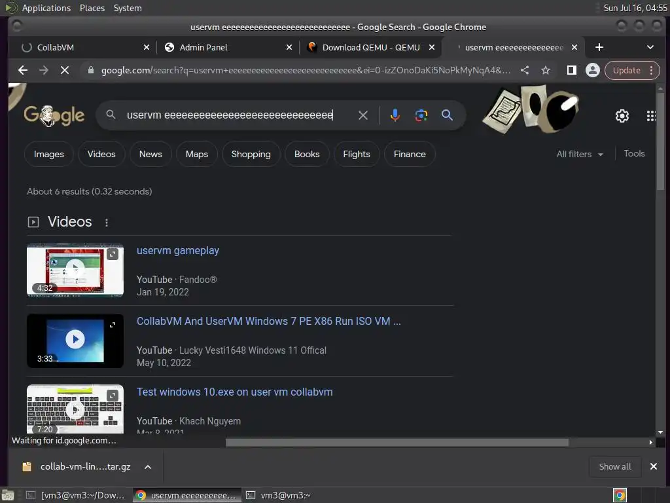Click the padlock site info icon
Image resolution: width=670 pixels, height=503 pixels.
pyautogui.click(x=90, y=70)
